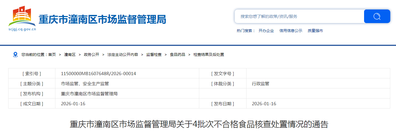Jump to 监督检查 breadcrumb section
This screenshot has width=396, height=134.
(154, 55)
